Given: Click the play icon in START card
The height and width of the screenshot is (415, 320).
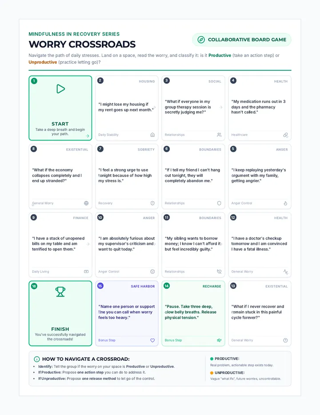Looking at the screenshot, I should 60,89.
